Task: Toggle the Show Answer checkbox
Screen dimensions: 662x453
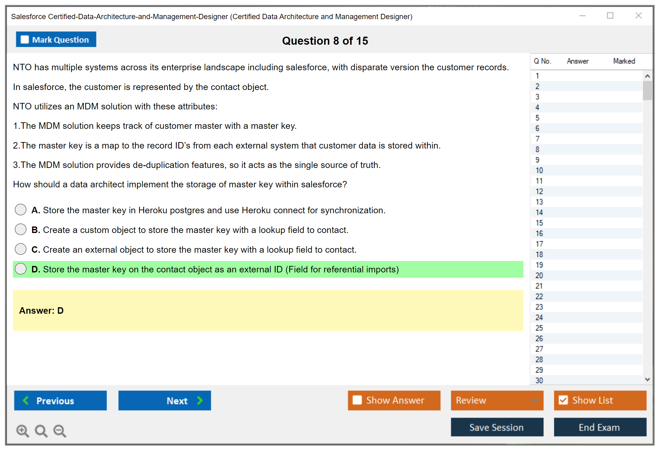Action: 357,400
